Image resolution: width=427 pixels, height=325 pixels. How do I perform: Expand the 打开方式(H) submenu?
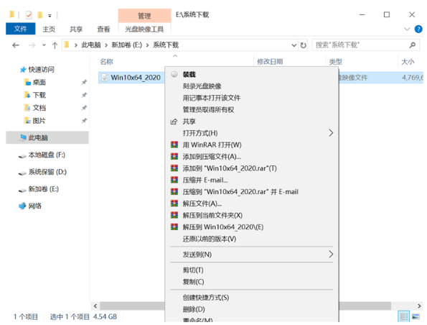331,133
